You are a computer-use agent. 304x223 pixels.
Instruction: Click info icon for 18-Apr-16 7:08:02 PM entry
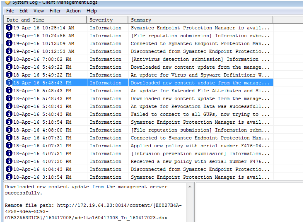[x=9, y=59]
